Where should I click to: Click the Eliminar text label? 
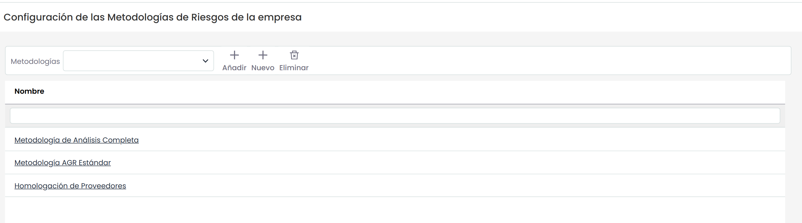(294, 68)
